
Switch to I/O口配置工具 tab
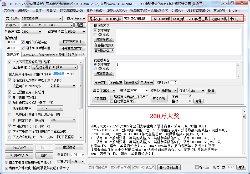pyautogui.click(x=197, y=19)
